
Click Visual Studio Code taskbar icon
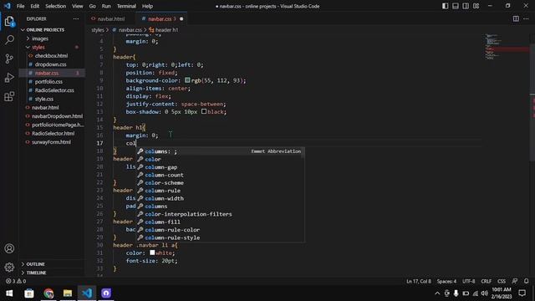click(x=87, y=293)
